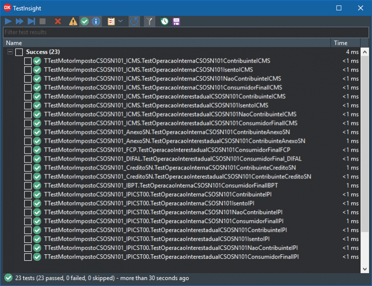
Task: Check the box for TestOperacaoInternaCSOSN101IsentoICMS
Action: (x=28, y=70)
